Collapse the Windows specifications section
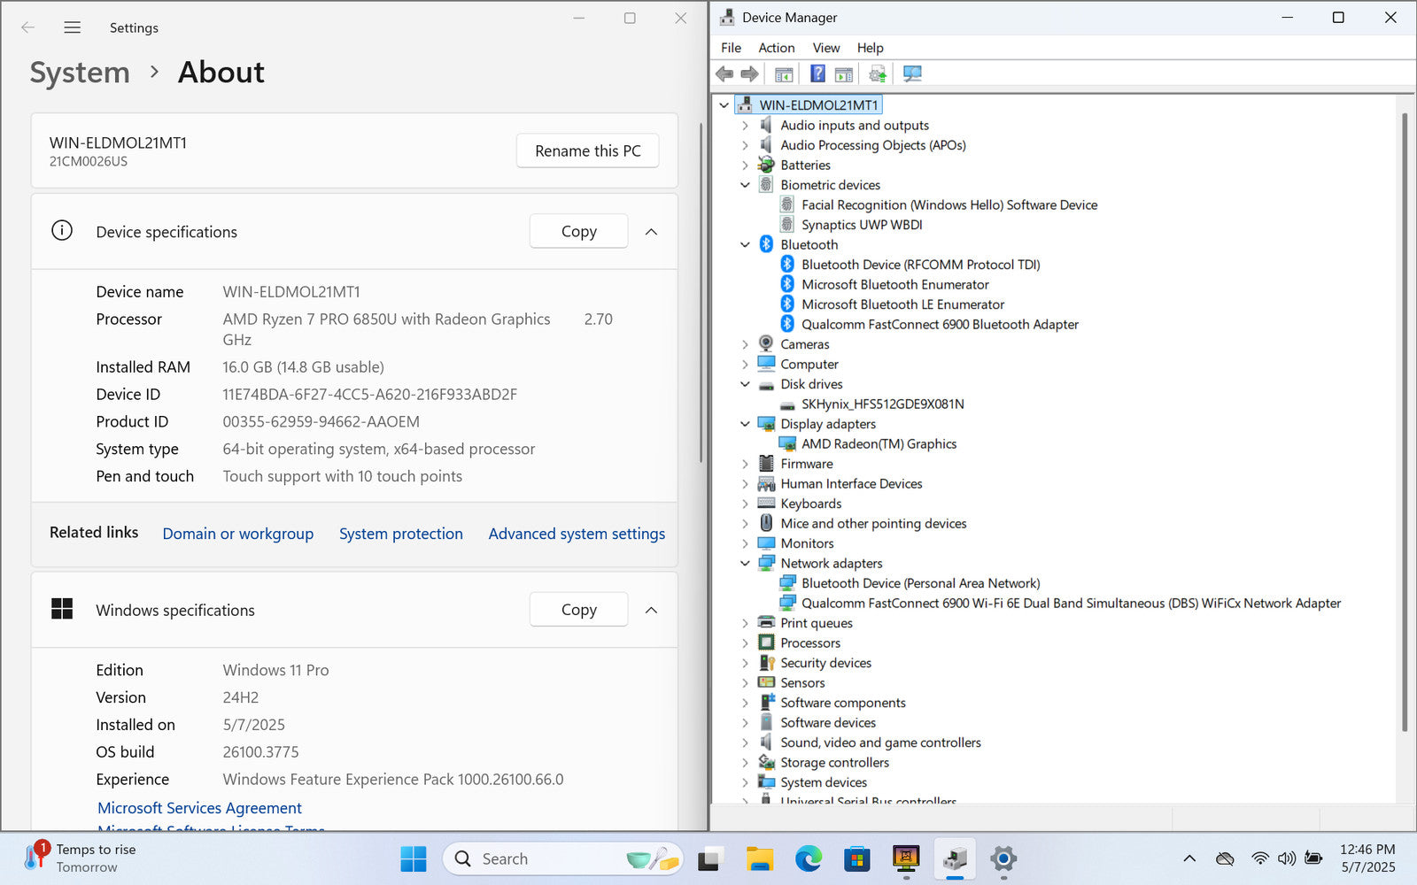This screenshot has width=1417, height=885. 651,610
